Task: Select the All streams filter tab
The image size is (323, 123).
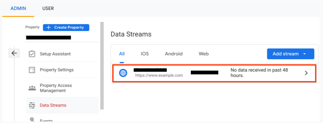Action: click(x=122, y=54)
